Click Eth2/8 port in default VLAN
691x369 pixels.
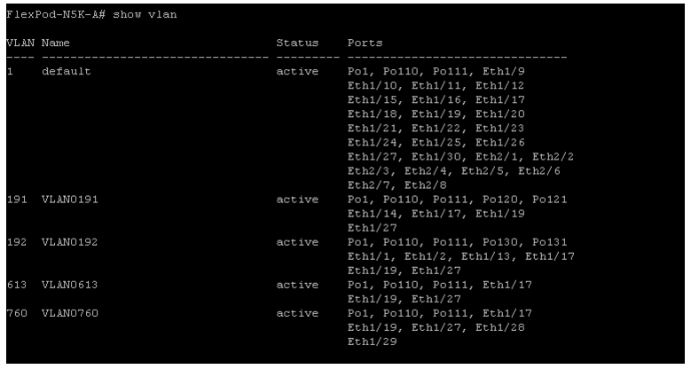coord(425,185)
